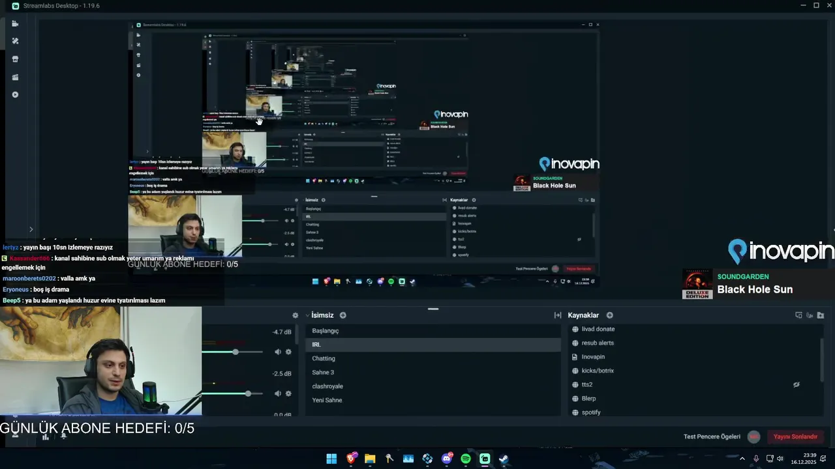Screen dimensions: 835x469
Task: Mute the -4.7 dB mixer channel speaker
Action: point(277,352)
